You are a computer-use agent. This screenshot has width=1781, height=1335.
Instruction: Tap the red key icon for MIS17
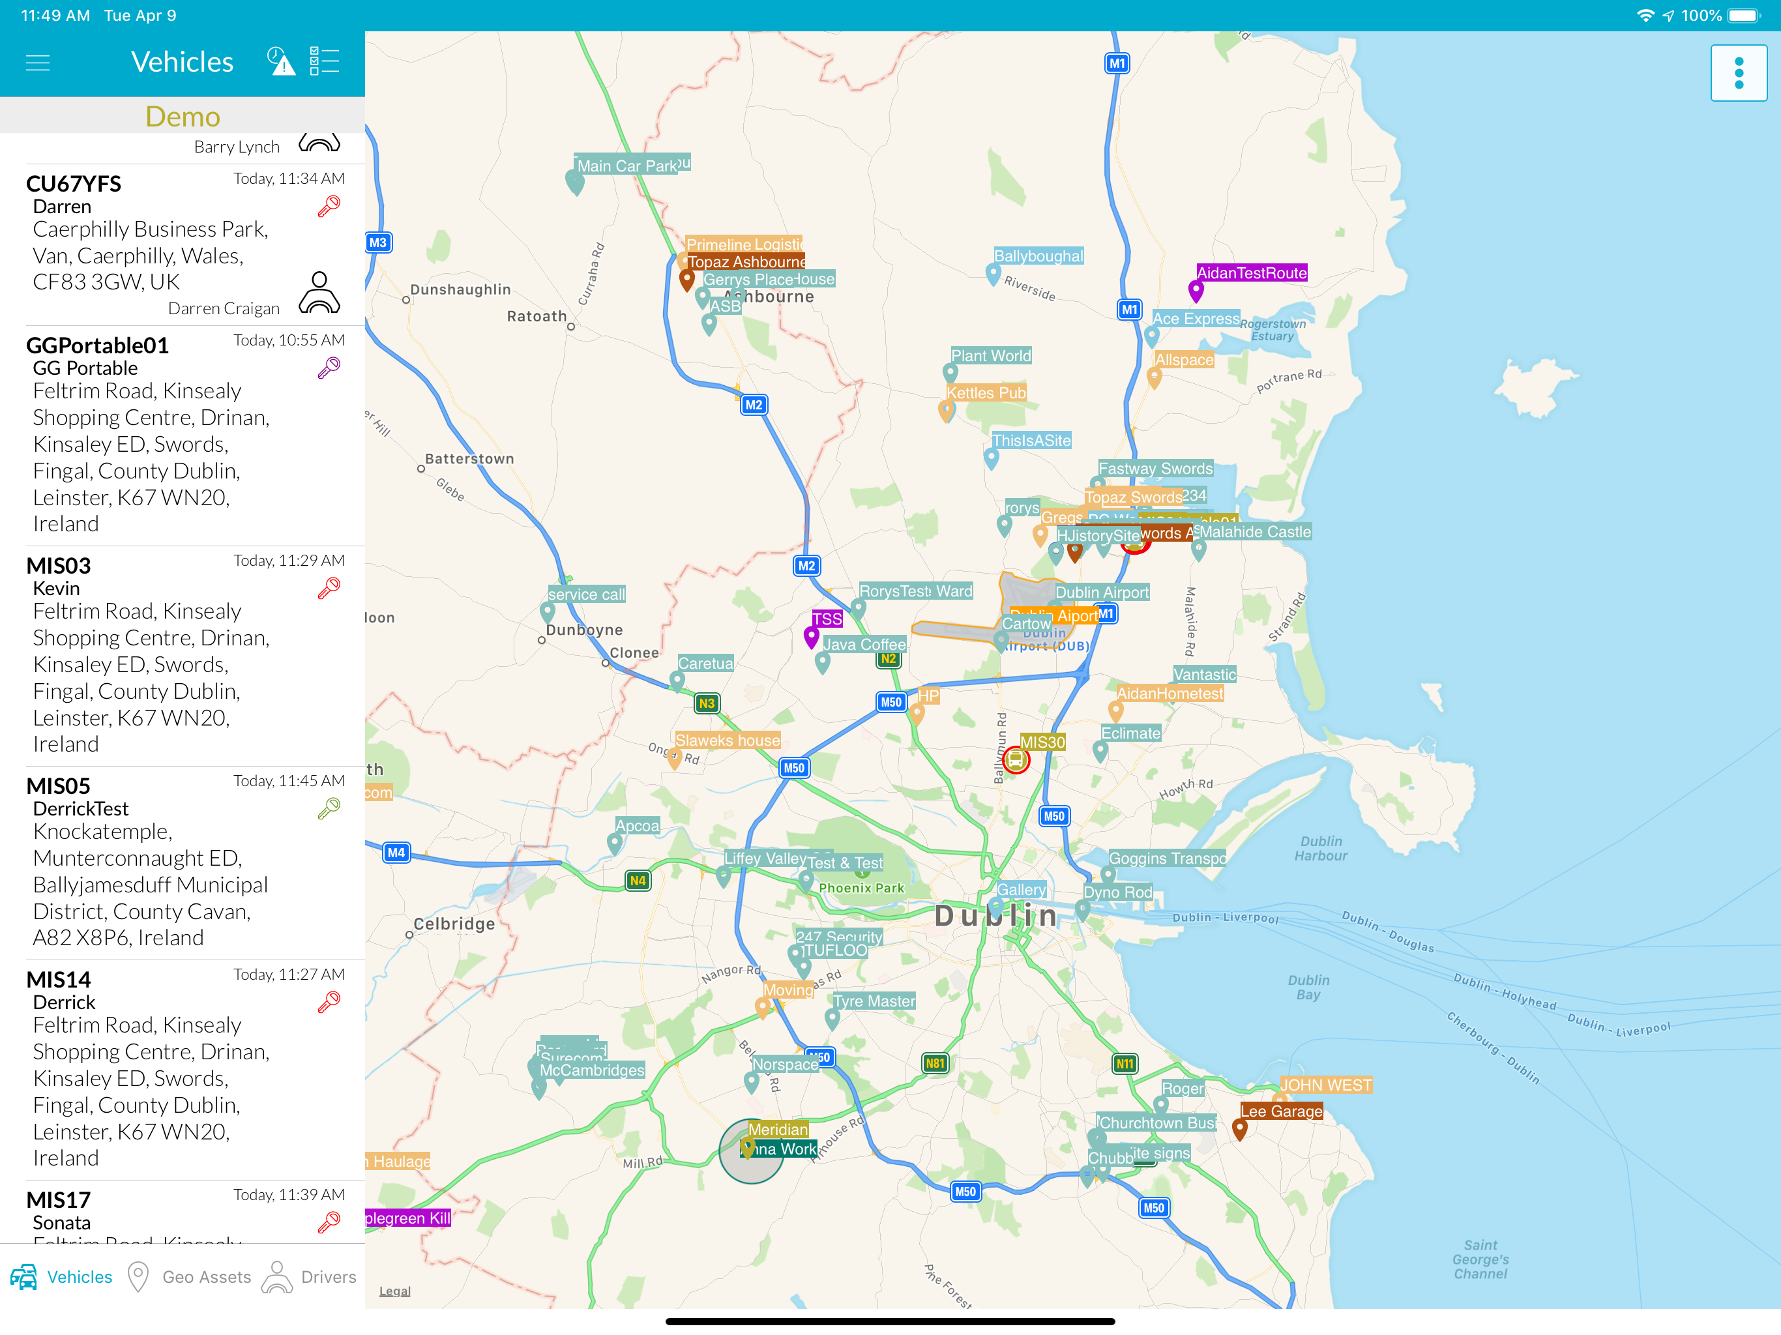tap(329, 1222)
